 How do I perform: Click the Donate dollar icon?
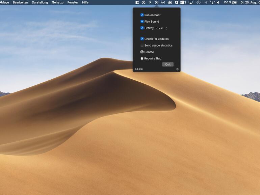click(x=142, y=52)
